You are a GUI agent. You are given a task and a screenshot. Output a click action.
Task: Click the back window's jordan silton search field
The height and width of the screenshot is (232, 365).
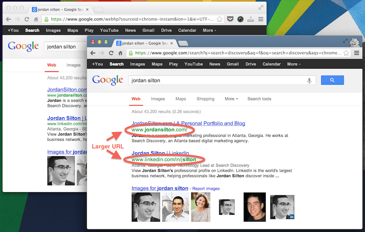[66, 47]
